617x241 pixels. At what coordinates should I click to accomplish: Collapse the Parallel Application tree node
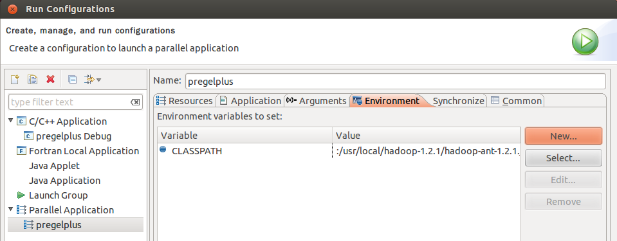click(11, 209)
